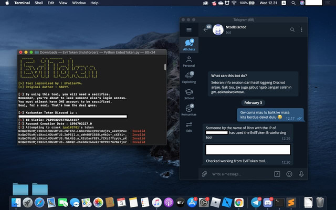Select the All chats folder

(x=189, y=45)
